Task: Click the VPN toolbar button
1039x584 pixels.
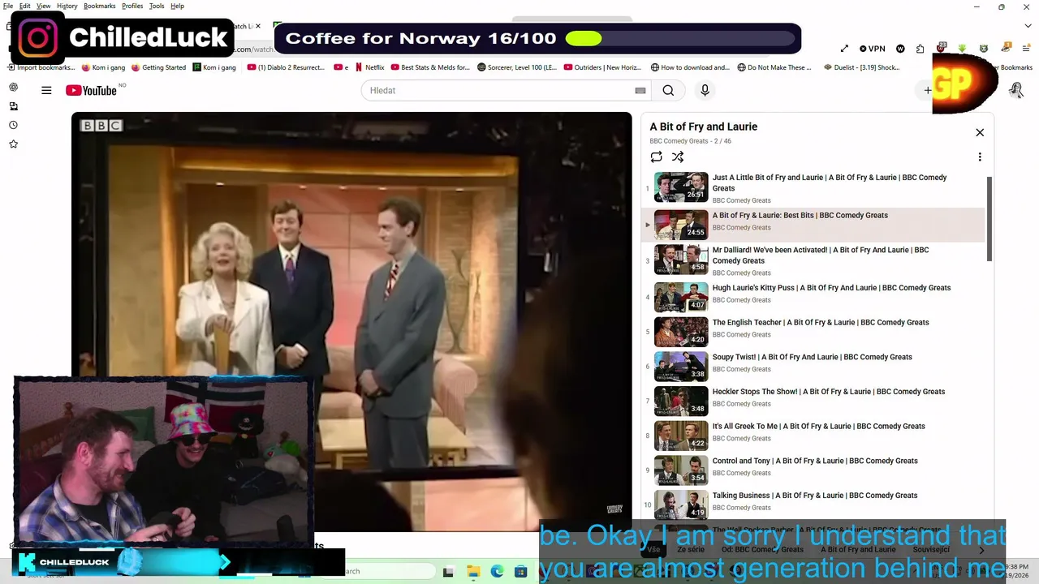Action: tap(873, 49)
